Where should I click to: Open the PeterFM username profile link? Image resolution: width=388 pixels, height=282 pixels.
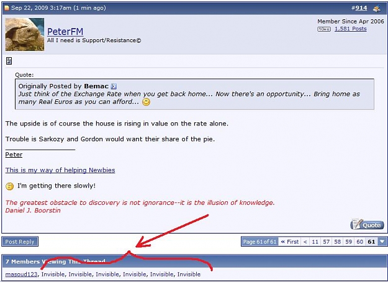(x=65, y=32)
